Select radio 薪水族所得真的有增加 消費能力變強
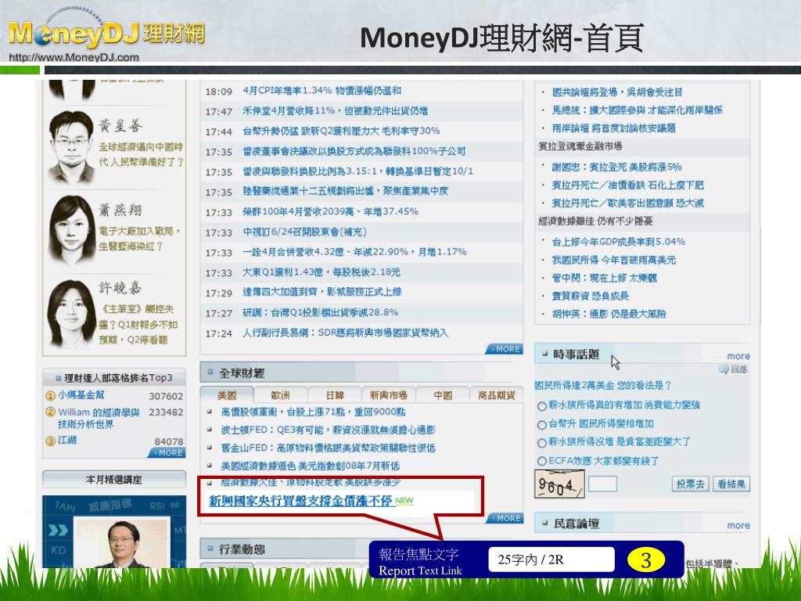Screen dimensions: 801x601 click(x=541, y=406)
